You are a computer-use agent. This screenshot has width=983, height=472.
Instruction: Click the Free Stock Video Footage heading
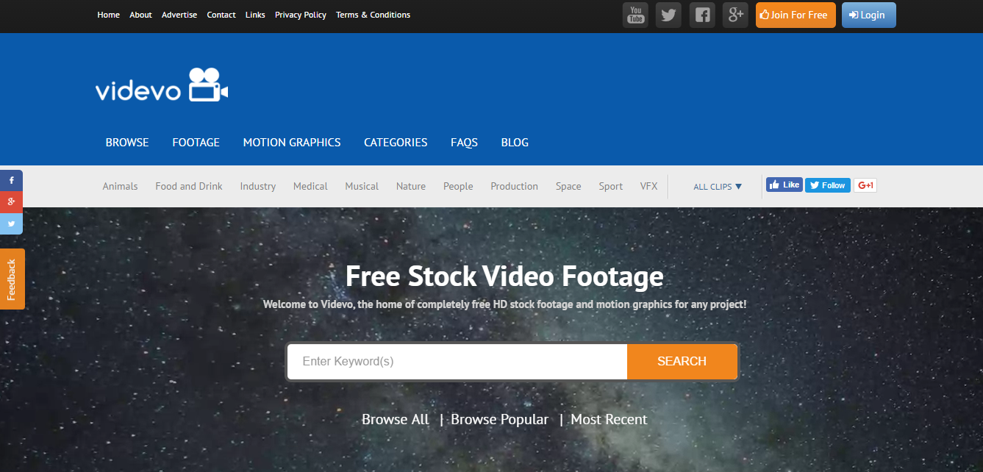[504, 277]
